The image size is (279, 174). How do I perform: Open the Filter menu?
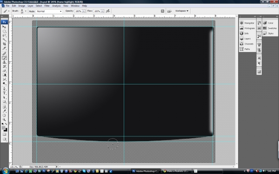[x=47, y=6]
